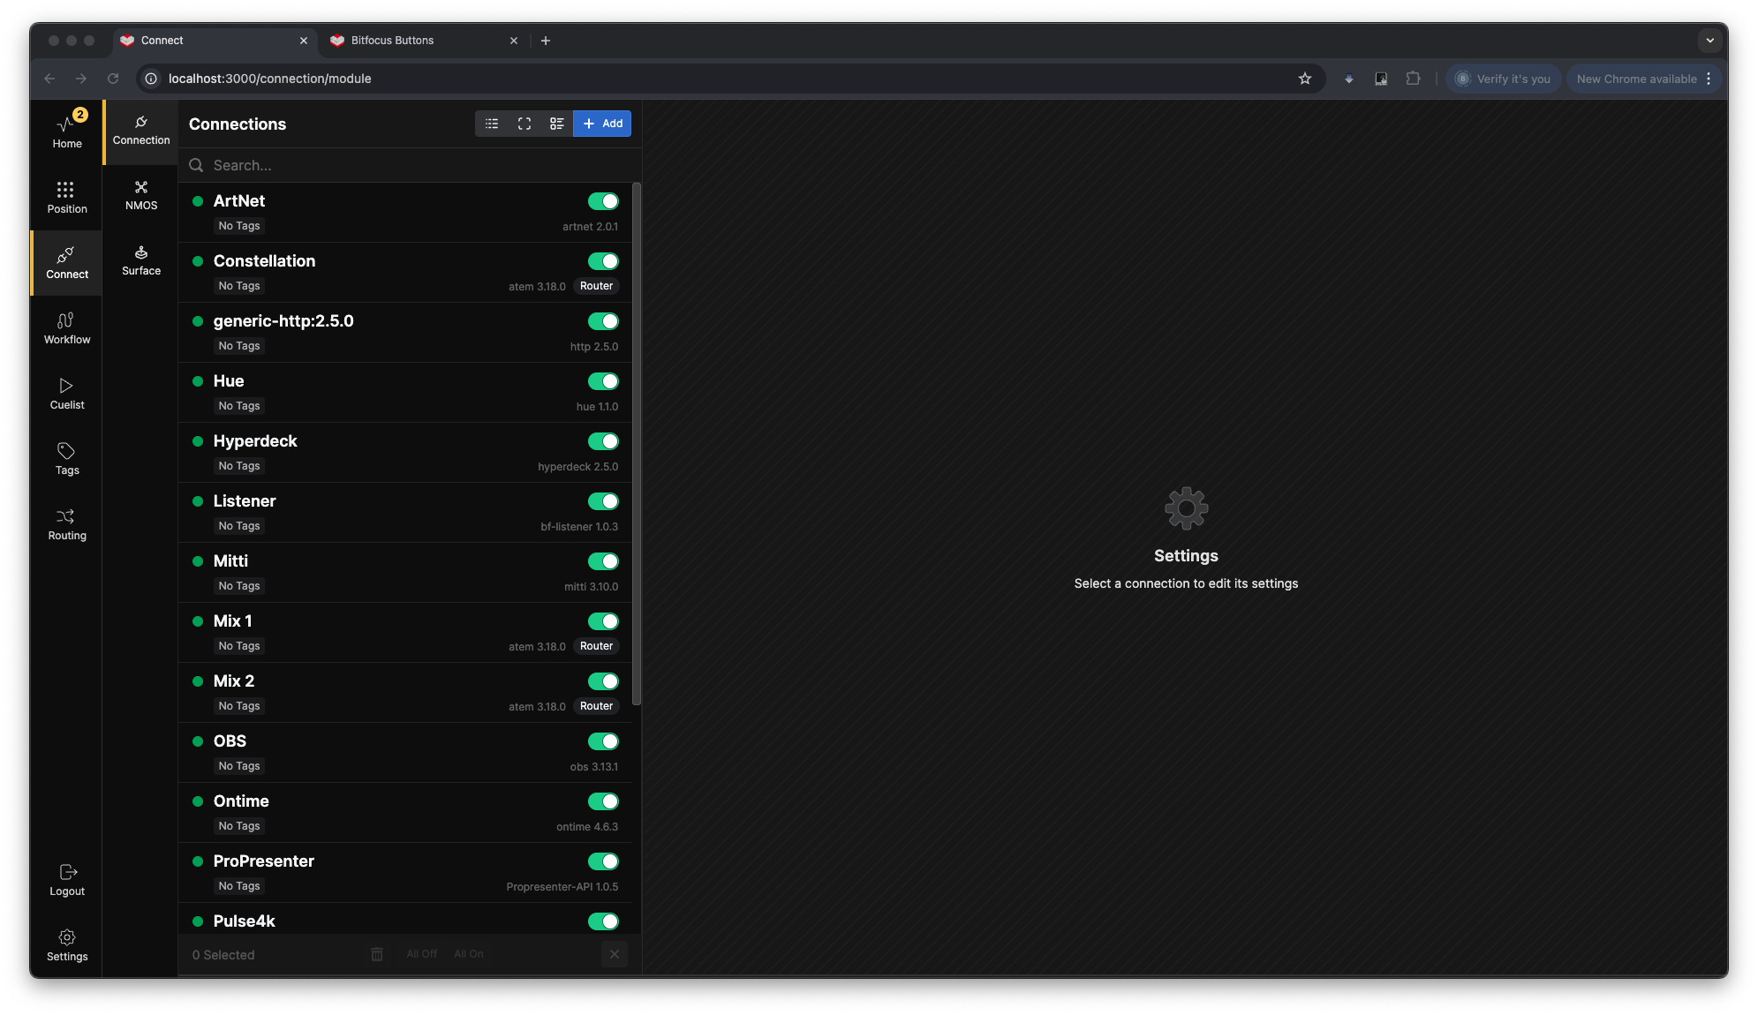Toggle the Hue connection switch
The width and height of the screenshot is (1758, 1015).
[604, 381]
